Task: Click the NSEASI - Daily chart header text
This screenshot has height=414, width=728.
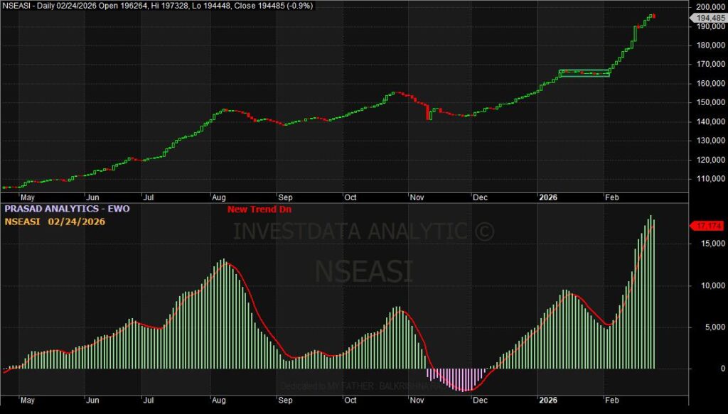Action: (x=156, y=6)
